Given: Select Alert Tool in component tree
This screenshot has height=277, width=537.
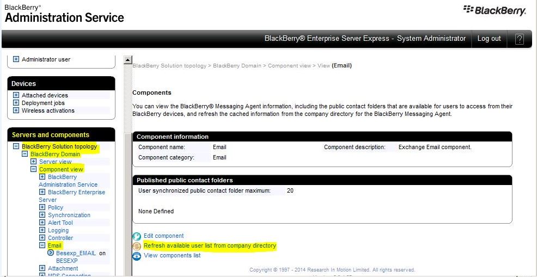Looking at the screenshot, I should click(x=60, y=223).
